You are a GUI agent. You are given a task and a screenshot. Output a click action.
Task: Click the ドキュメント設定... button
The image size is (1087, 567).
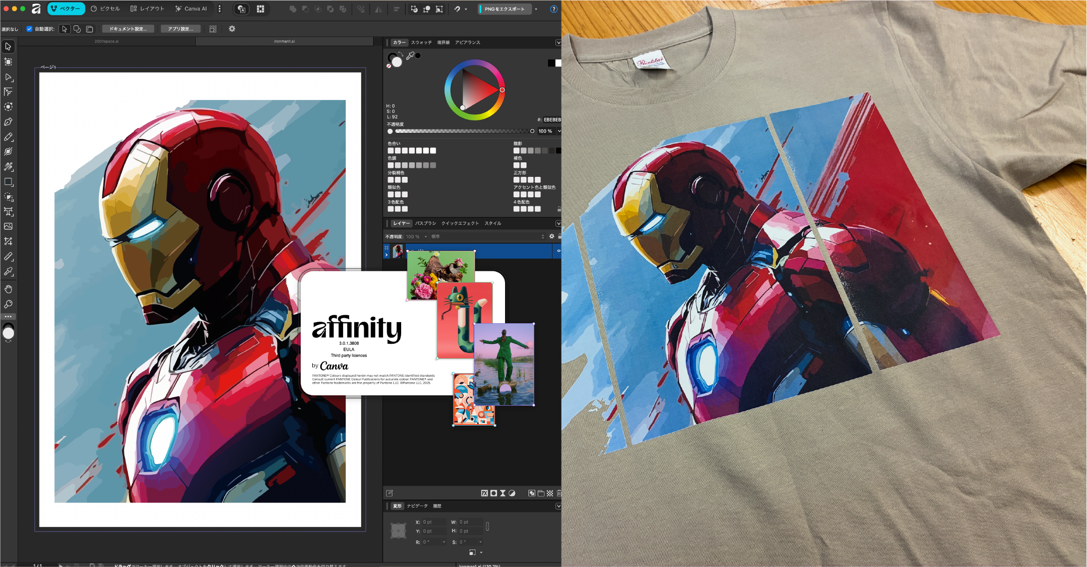tap(128, 29)
